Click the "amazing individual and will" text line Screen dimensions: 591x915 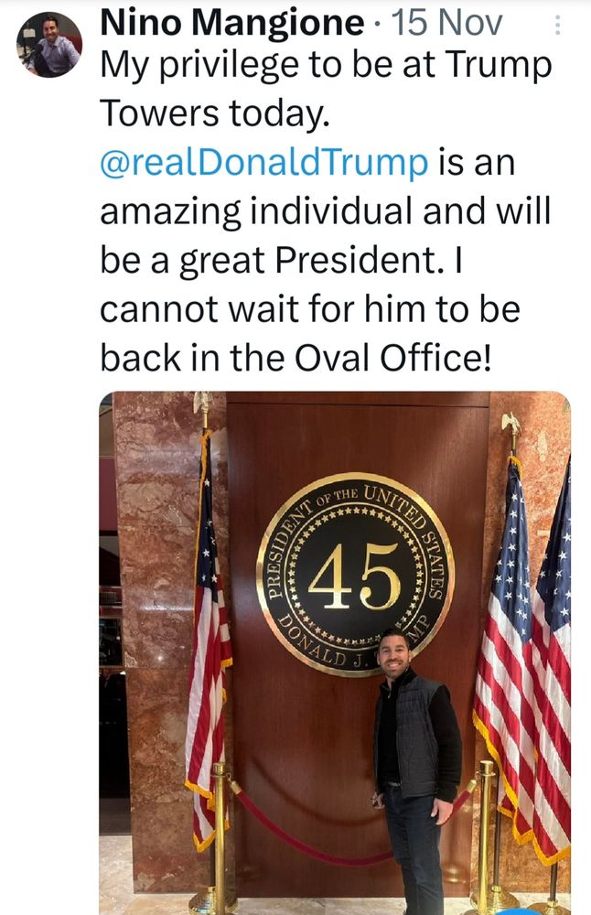pyautogui.click(x=325, y=211)
